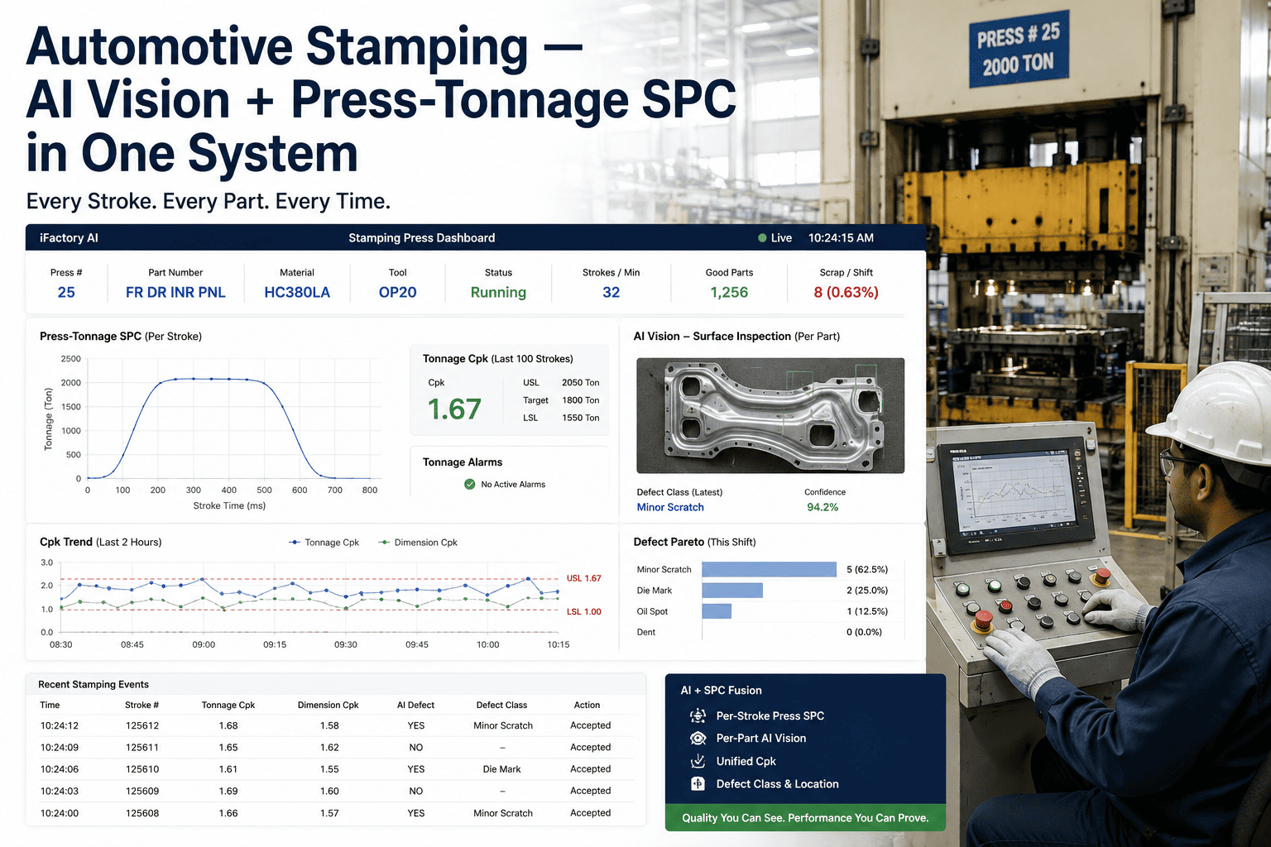Click the Time column header

click(50, 706)
